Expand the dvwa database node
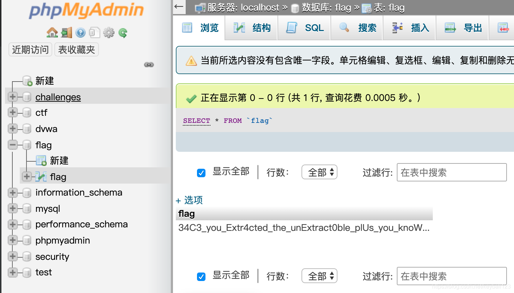Screen dimensions: 514x293 (x=13, y=129)
